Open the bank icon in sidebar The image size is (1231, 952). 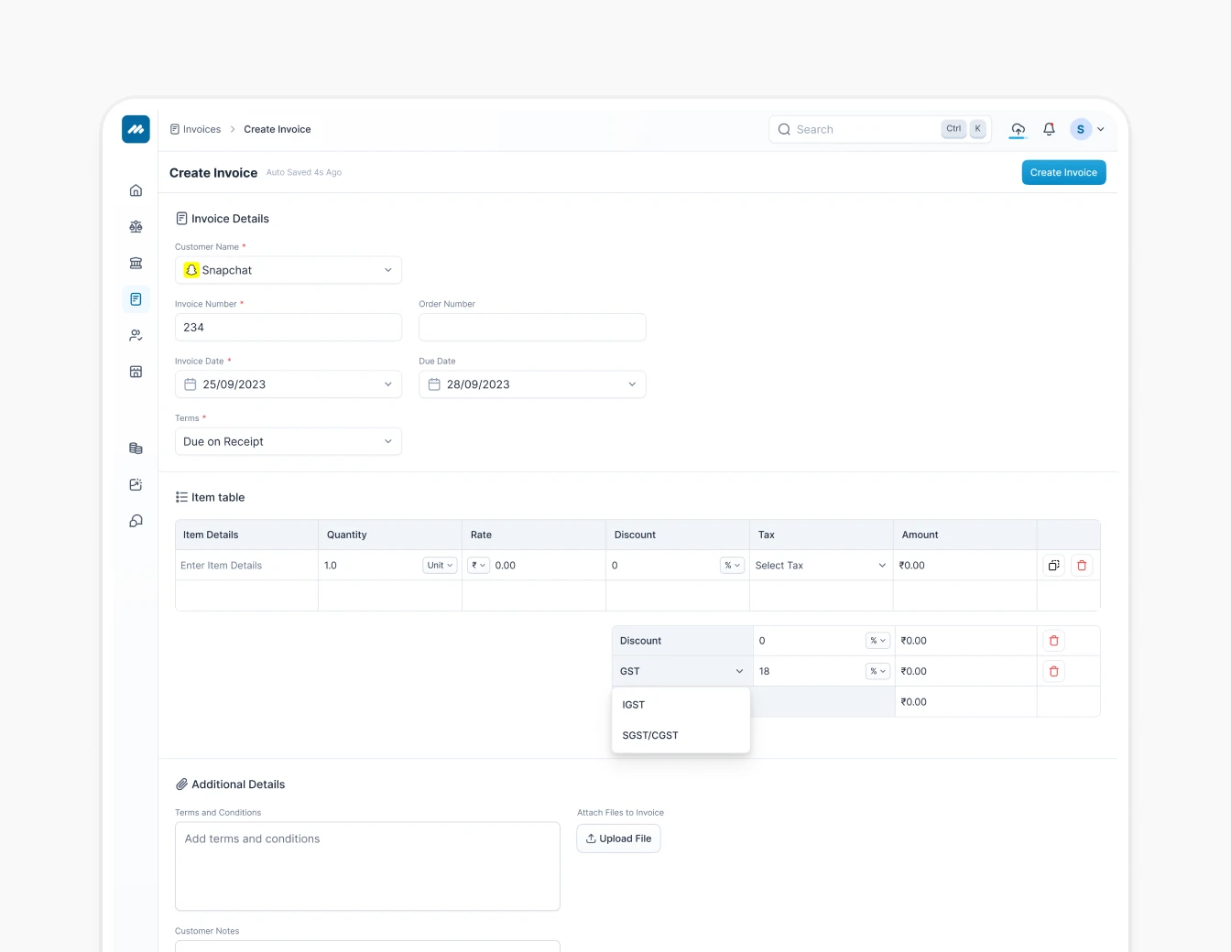point(136,264)
